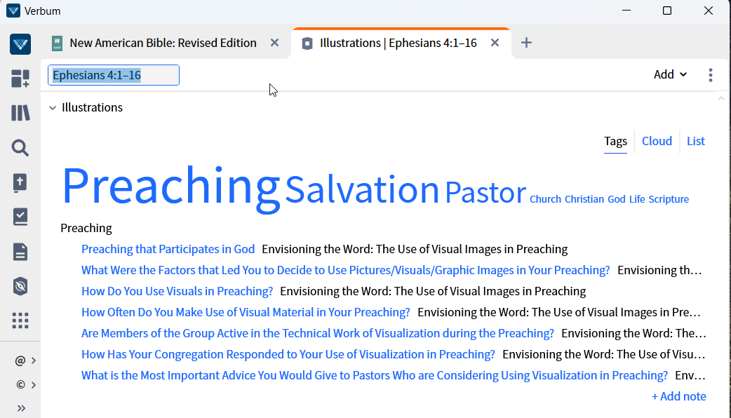
Task: Open What Were the Factors link
Action: 345,270
